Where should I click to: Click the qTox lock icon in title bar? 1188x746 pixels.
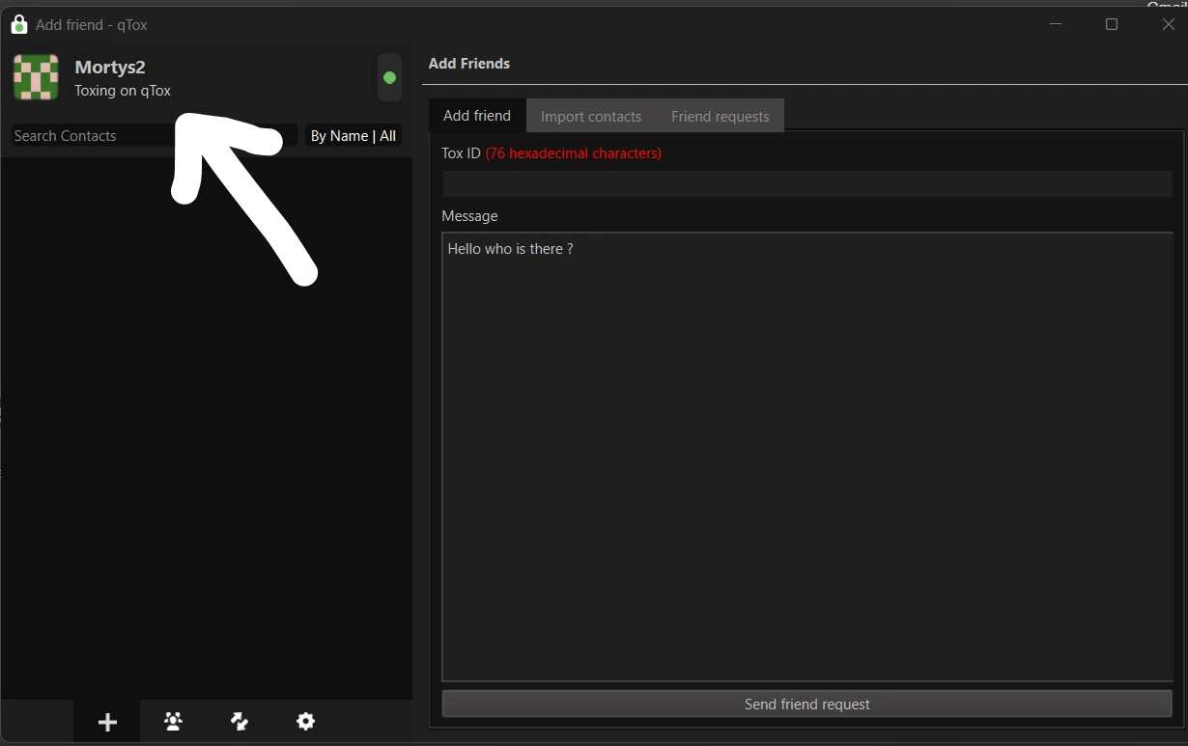click(18, 24)
